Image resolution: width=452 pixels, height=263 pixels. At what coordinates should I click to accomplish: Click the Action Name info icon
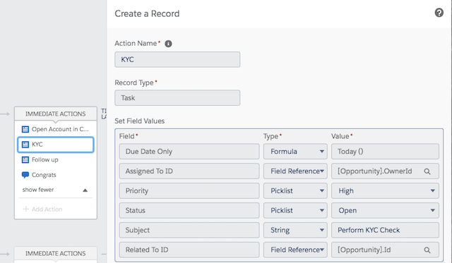[x=168, y=44]
